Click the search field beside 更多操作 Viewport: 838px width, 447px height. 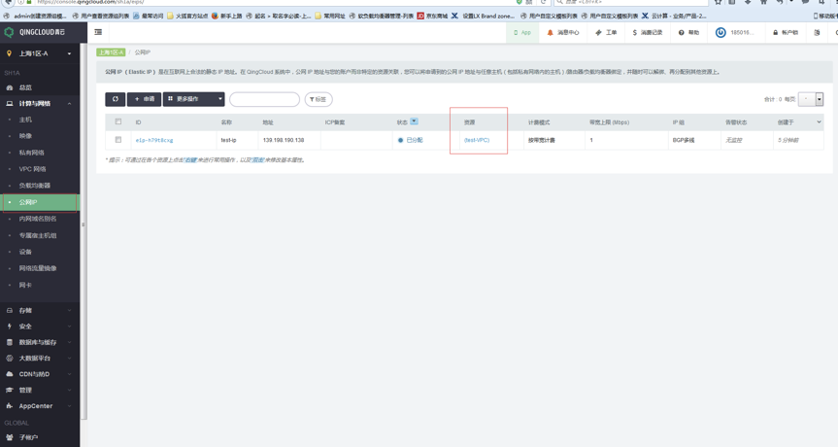pos(264,99)
